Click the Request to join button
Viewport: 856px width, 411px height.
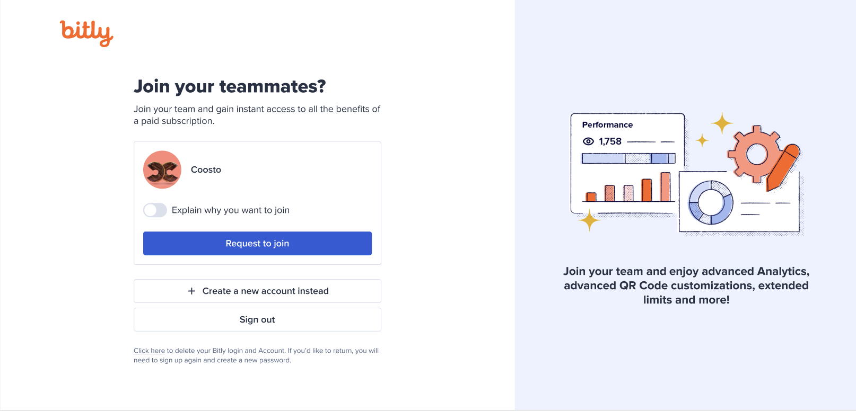pos(257,243)
